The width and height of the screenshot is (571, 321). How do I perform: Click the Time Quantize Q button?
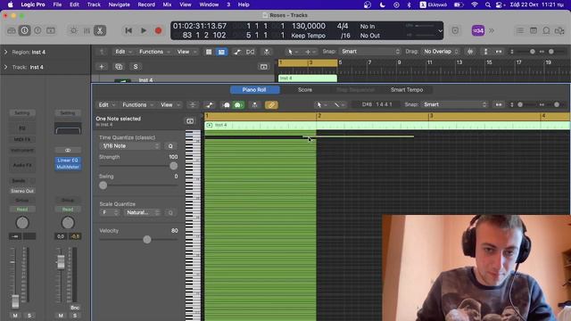(170, 146)
